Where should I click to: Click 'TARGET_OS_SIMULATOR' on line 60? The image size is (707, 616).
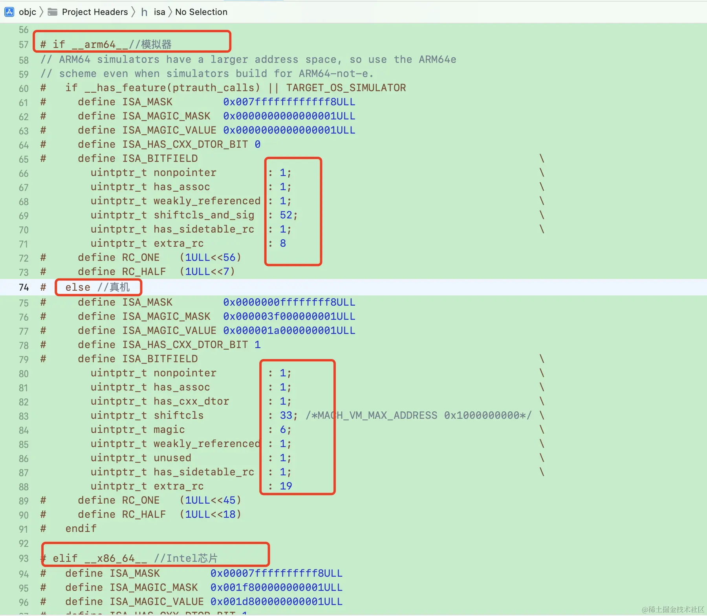[x=346, y=88]
